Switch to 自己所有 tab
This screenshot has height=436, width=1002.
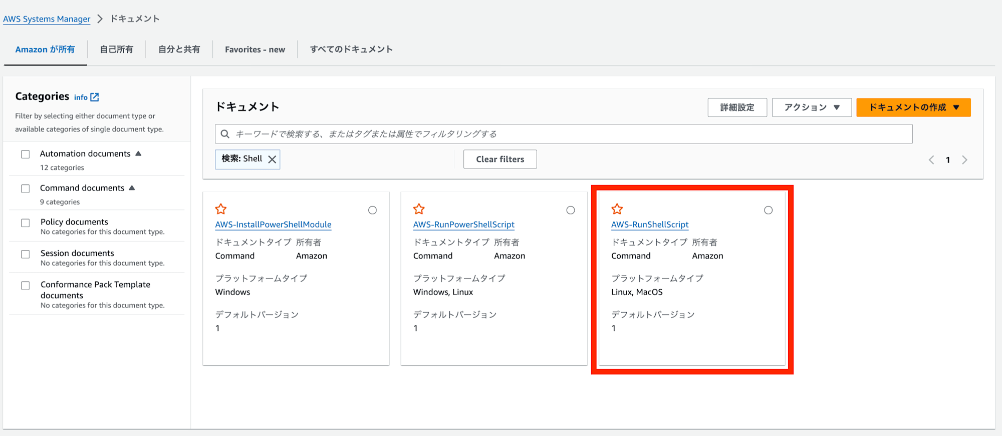[x=116, y=49]
